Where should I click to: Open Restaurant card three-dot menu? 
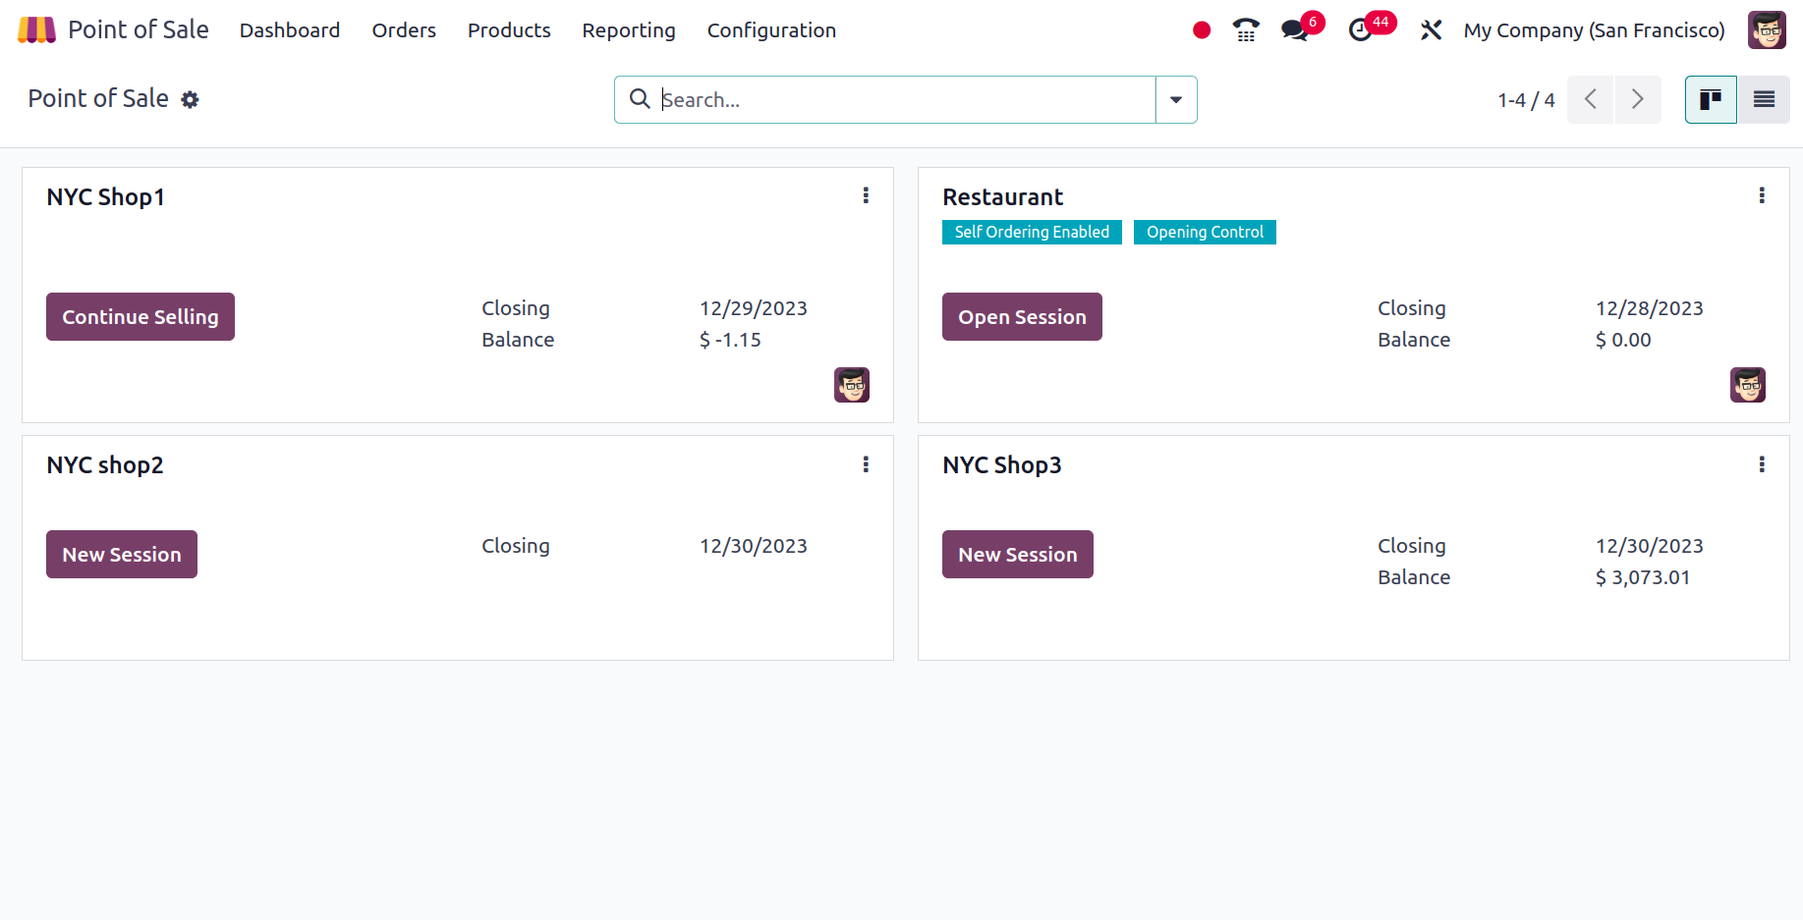(1761, 195)
